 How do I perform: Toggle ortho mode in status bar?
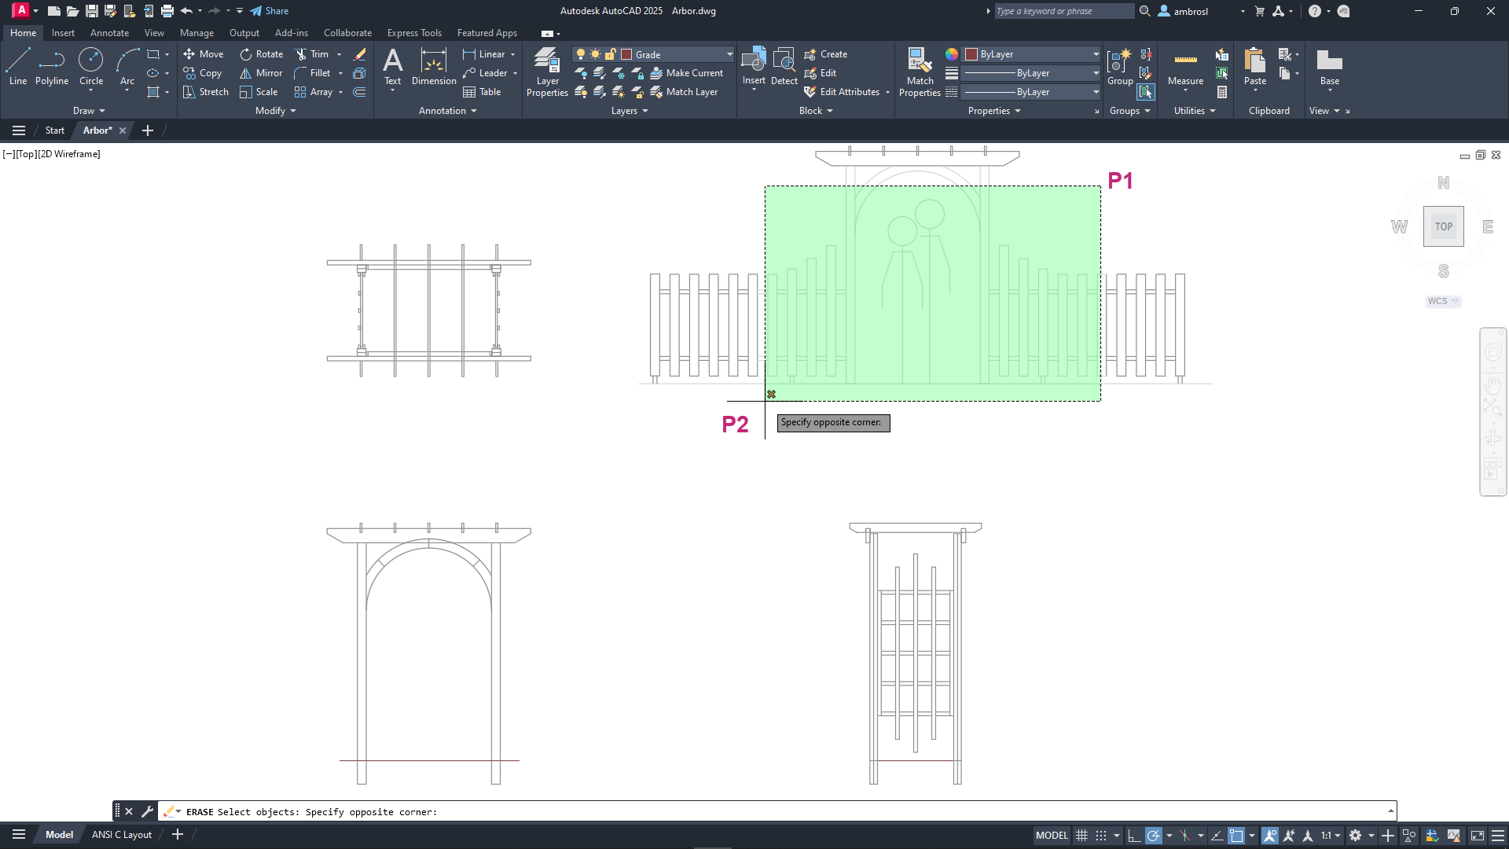tap(1134, 836)
